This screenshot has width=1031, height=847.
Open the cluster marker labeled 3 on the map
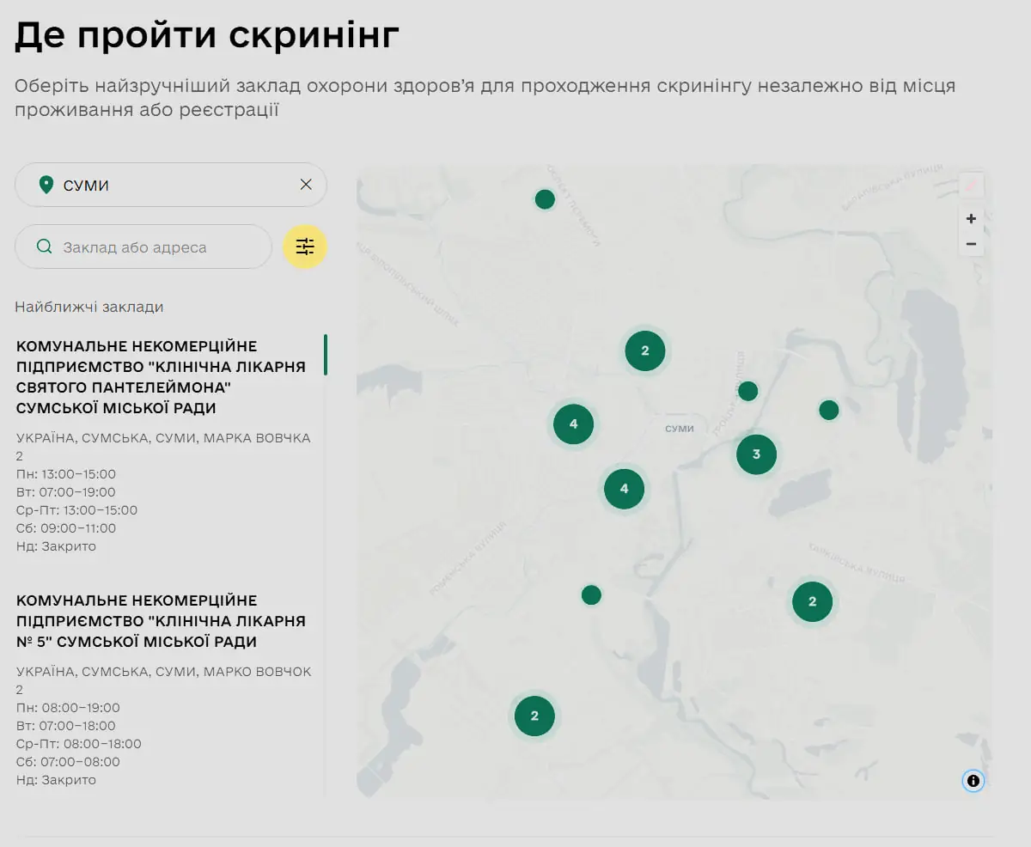(756, 454)
